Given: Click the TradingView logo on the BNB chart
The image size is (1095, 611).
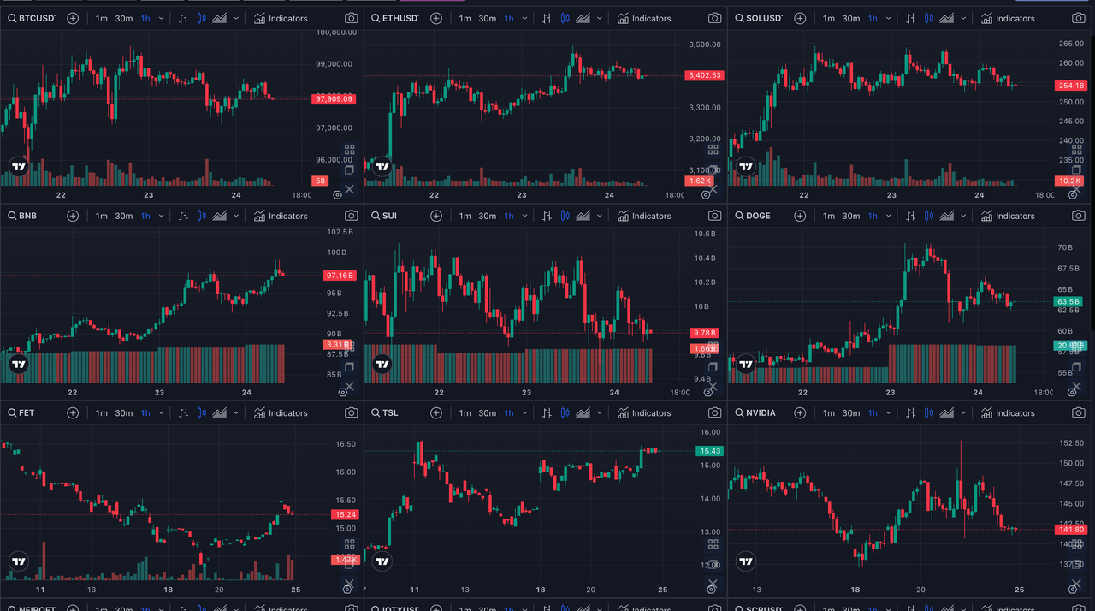Looking at the screenshot, I should click(19, 364).
